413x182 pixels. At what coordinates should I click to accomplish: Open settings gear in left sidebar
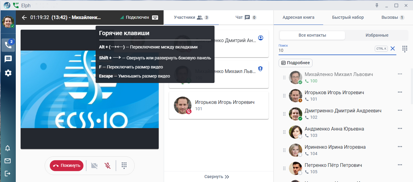tap(8, 73)
